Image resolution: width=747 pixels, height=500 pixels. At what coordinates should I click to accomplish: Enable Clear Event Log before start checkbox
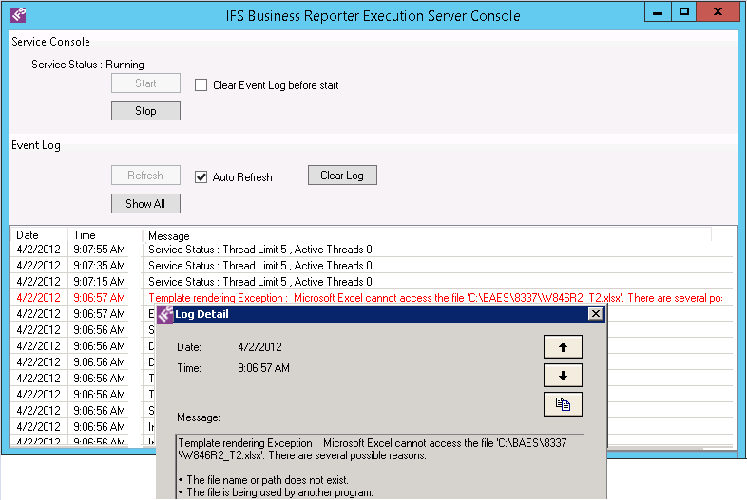[x=201, y=85]
